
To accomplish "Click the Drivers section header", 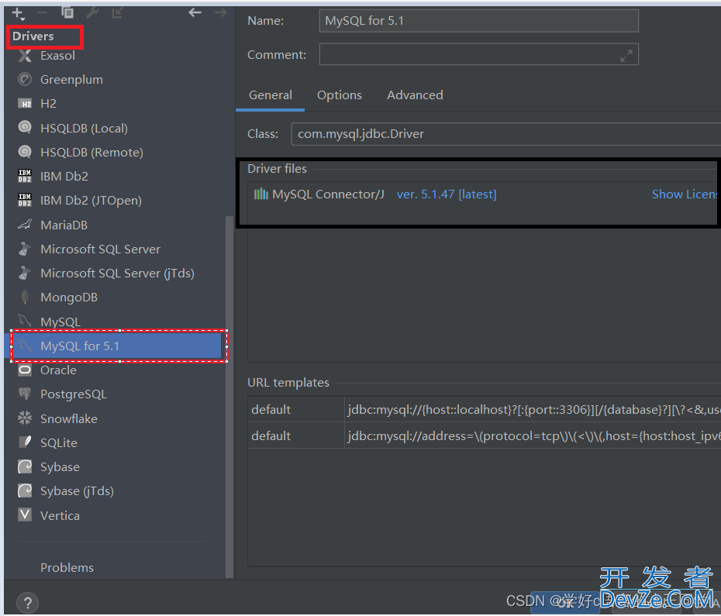I will pos(33,36).
